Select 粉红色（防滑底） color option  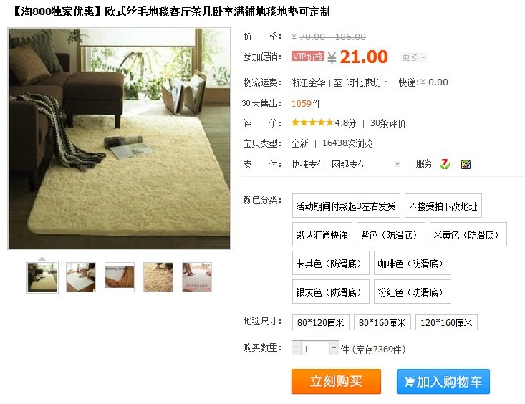pos(412,292)
